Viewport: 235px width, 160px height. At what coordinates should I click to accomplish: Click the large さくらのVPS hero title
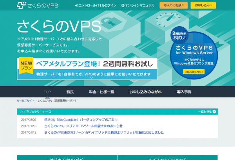click(x=59, y=27)
